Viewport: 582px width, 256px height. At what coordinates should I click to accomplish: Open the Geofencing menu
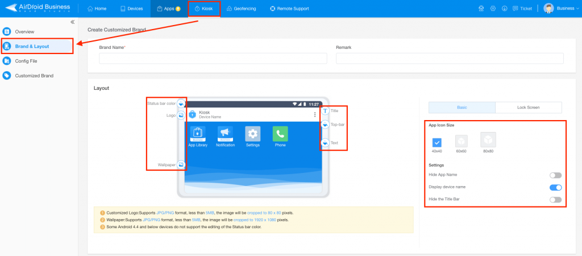point(241,9)
